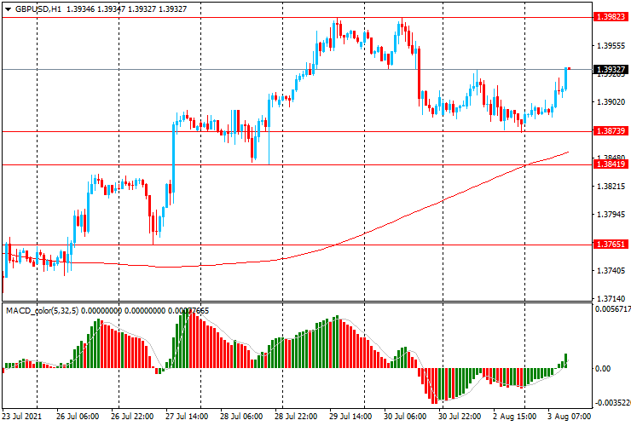
Task: Click the 1.38215 price axis value
Action: click(x=611, y=187)
